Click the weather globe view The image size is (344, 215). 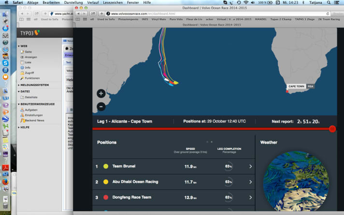coord(296,181)
